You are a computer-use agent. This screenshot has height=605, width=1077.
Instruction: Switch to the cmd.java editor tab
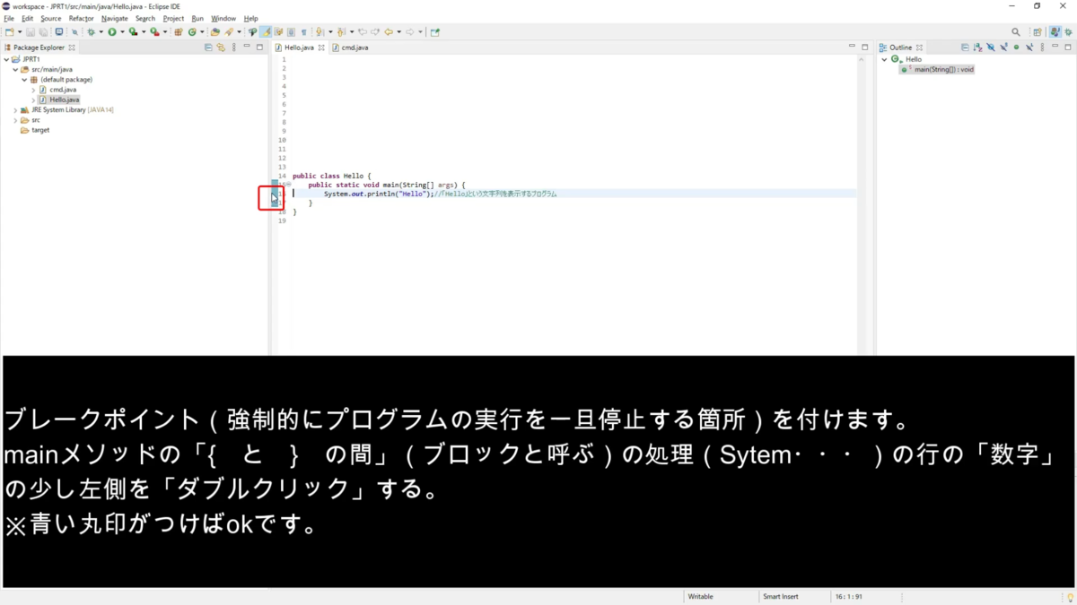coord(353,47)
